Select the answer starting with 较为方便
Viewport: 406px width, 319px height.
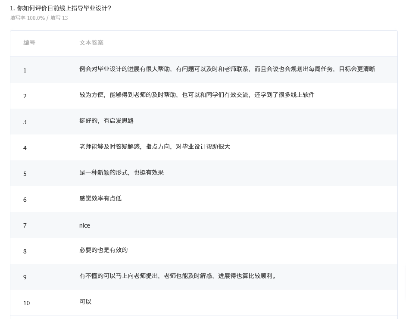point(197,95)
